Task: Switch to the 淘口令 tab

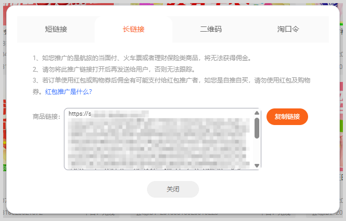Action: click(288, 29)
